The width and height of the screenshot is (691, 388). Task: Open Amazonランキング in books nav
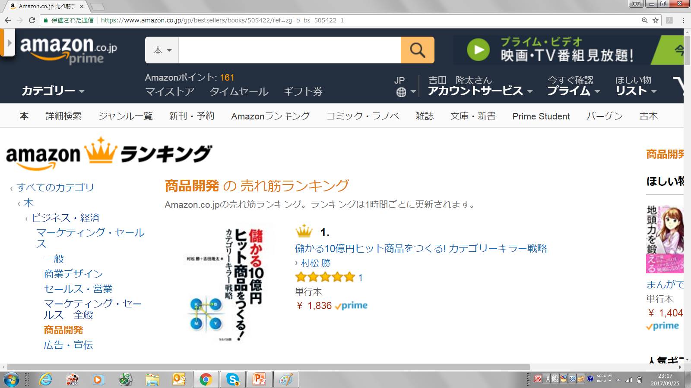pyautogui.click(x=270, y=116)
